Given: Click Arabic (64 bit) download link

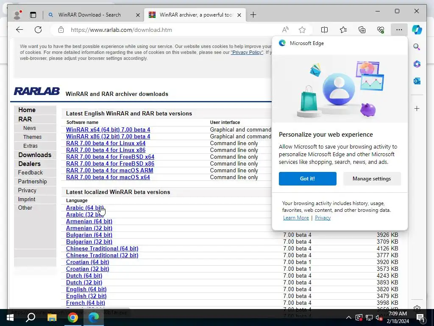Looking at the screenshot, I should pos(85,208).
